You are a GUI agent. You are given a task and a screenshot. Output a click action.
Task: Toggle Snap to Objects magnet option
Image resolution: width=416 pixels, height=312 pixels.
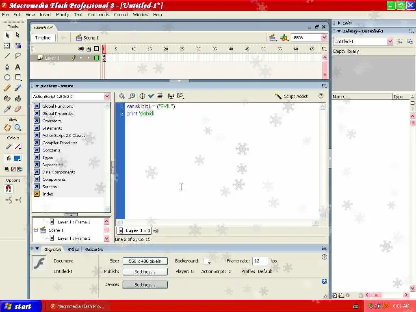9,189
